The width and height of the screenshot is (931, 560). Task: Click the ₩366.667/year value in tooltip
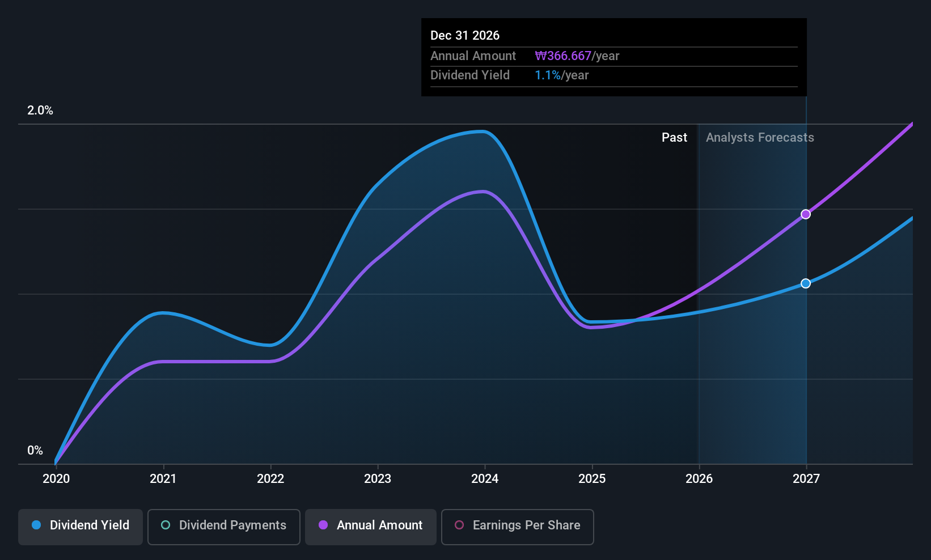click(577, 56)
